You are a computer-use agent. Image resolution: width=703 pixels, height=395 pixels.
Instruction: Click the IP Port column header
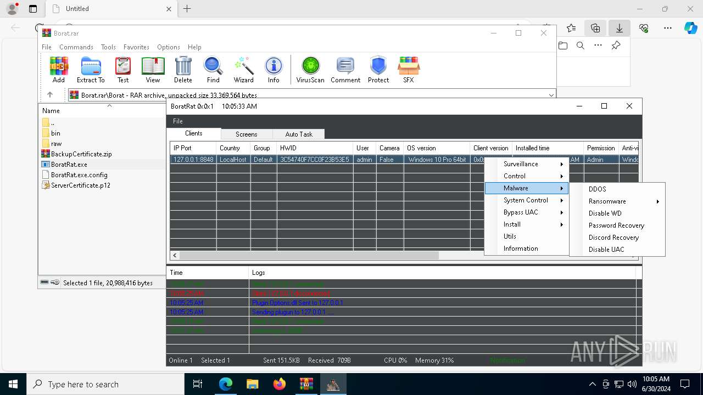coord(193,148)
